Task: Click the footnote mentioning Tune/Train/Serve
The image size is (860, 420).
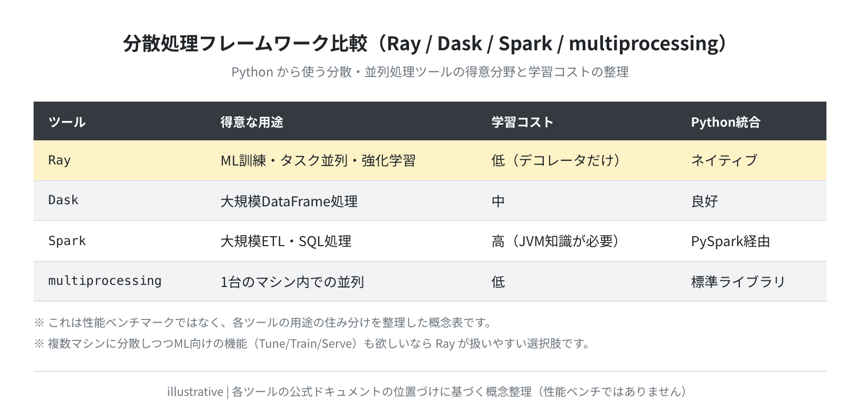Action: coord(312,344)
